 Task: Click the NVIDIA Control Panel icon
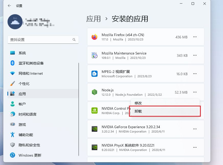[95, 111]
